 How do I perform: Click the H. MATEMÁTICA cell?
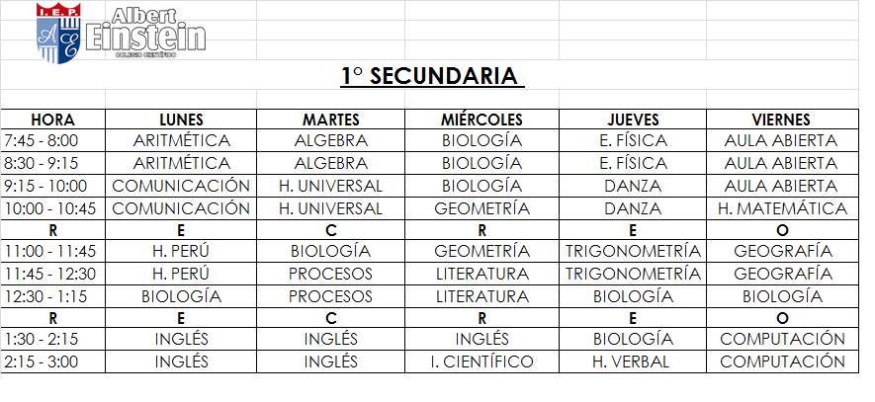(x=781, y=208)
